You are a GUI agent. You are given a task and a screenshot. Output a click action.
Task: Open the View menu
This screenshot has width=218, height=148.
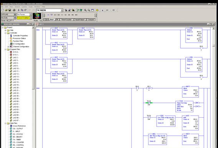[x=11, y=7]
